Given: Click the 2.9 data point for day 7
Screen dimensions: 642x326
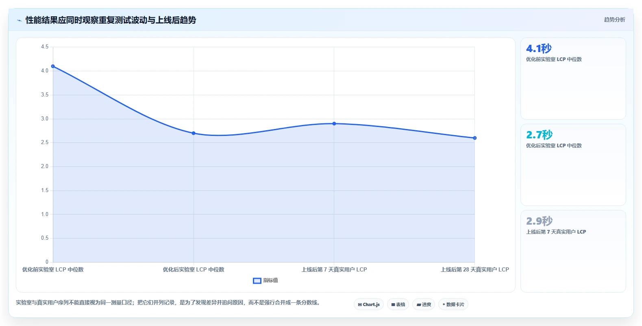Looking at the screenshot, I should [334, 124].
